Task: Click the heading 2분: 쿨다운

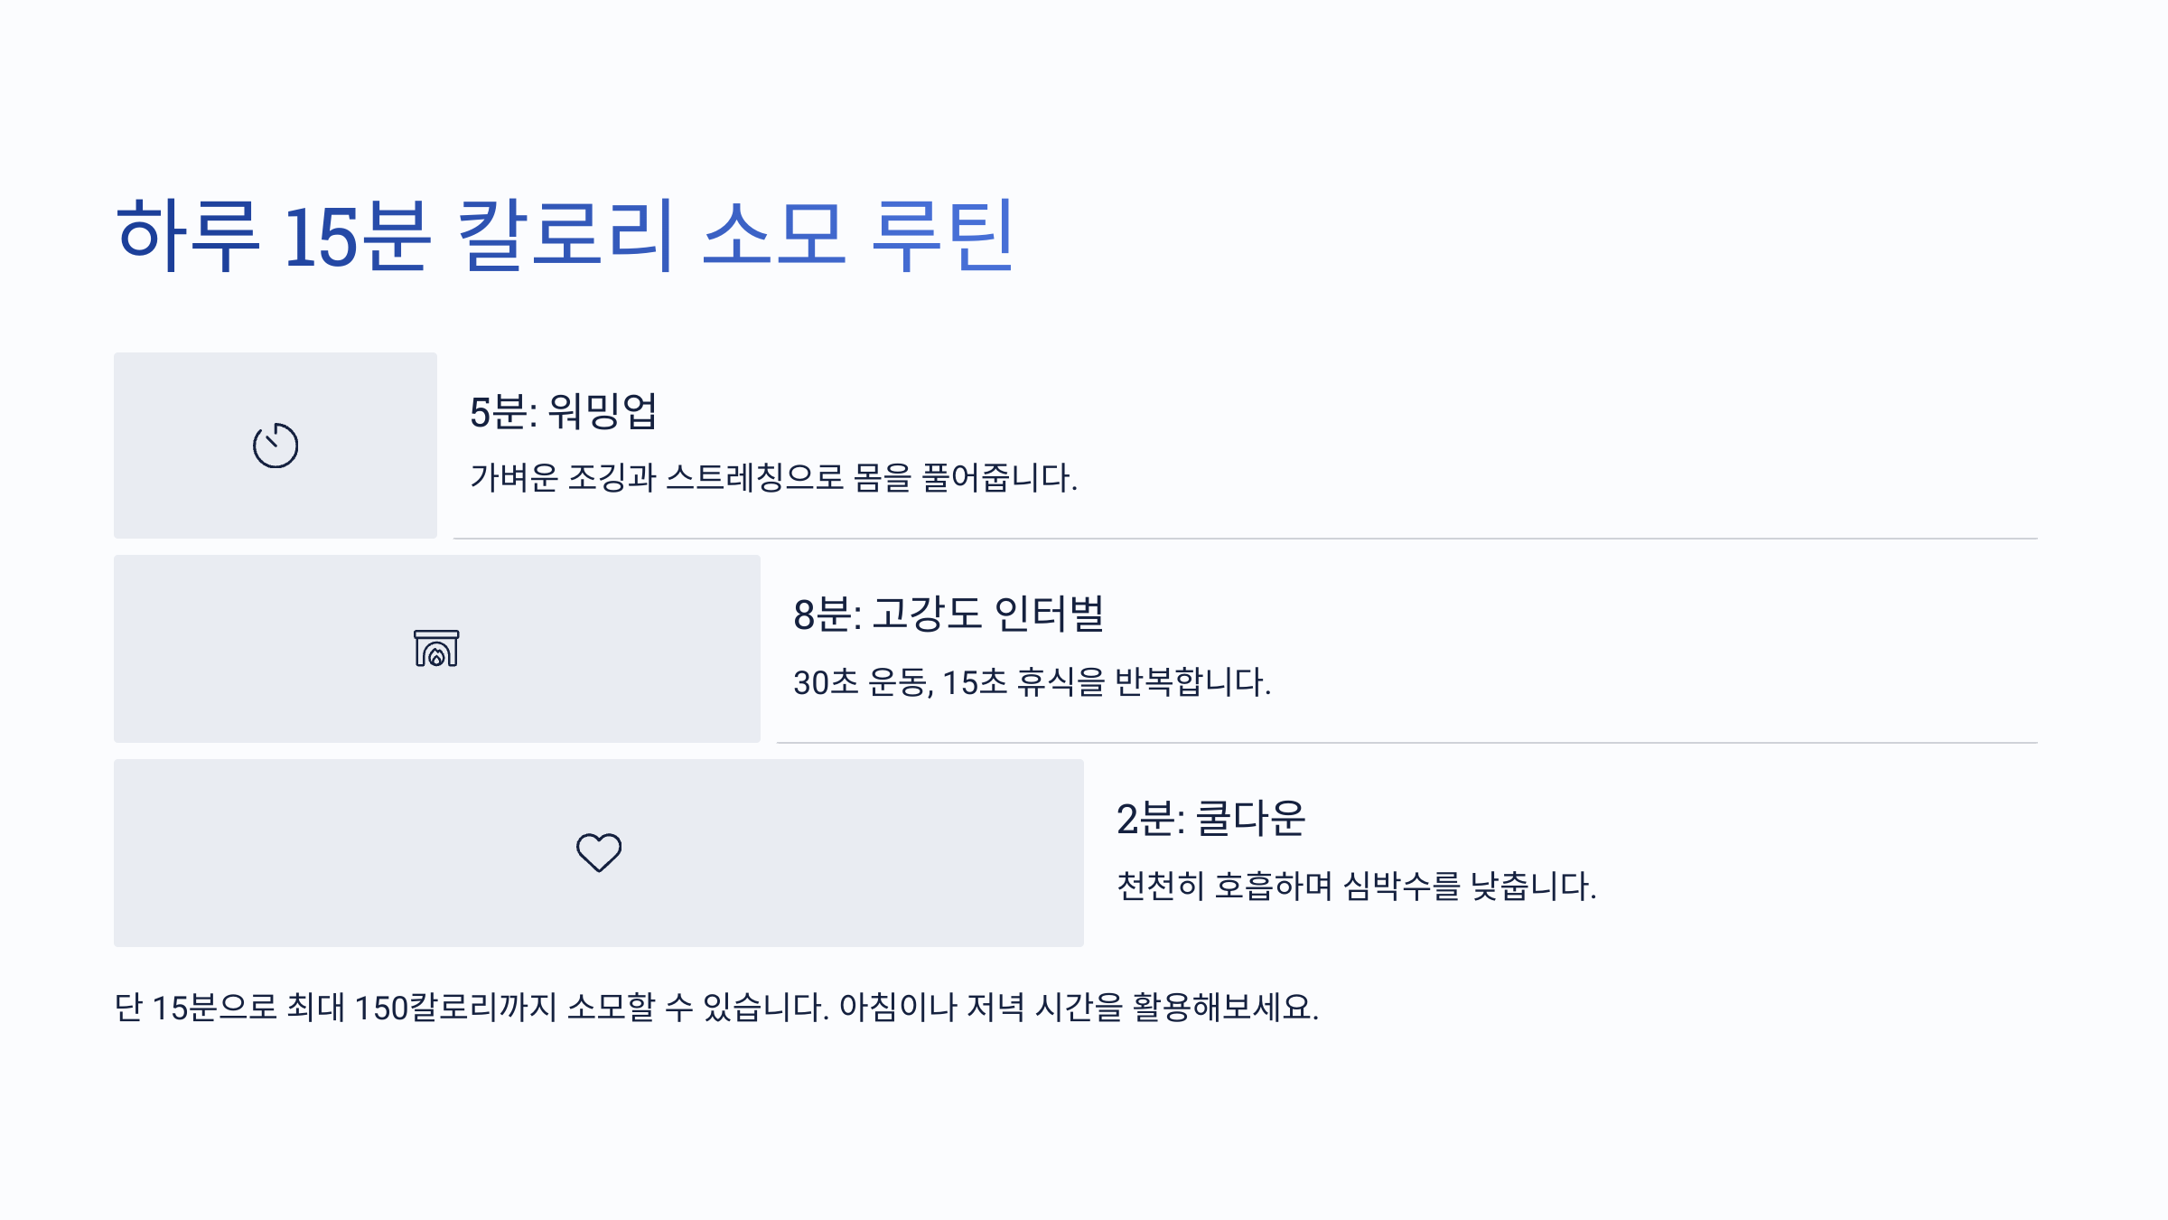Action: (1210, 819)
